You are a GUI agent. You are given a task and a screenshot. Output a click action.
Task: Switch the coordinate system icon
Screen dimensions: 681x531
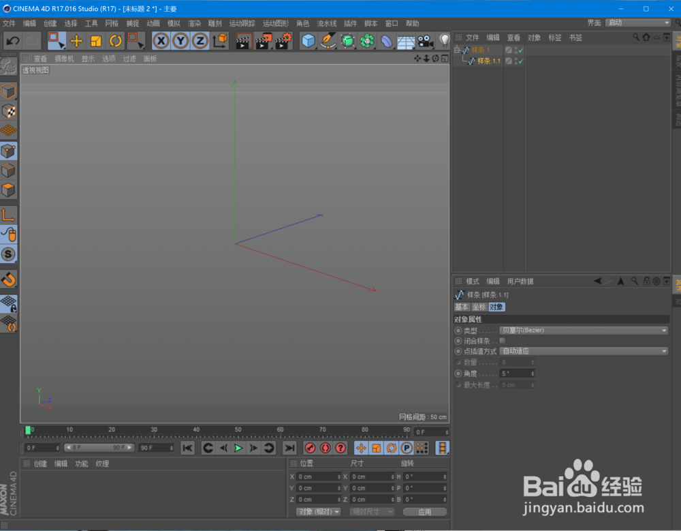[220, 42]
